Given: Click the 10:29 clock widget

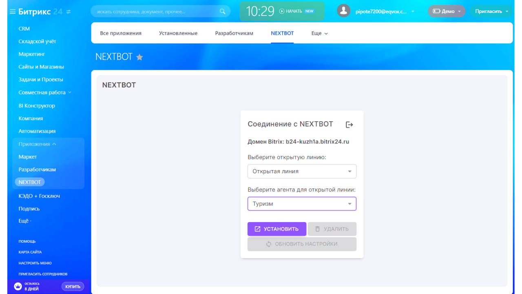Looking at the screenshot, I should click(x=260, y=11).
